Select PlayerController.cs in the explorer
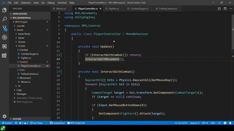This screenshot has width=234, height=131. pos(30,66)
